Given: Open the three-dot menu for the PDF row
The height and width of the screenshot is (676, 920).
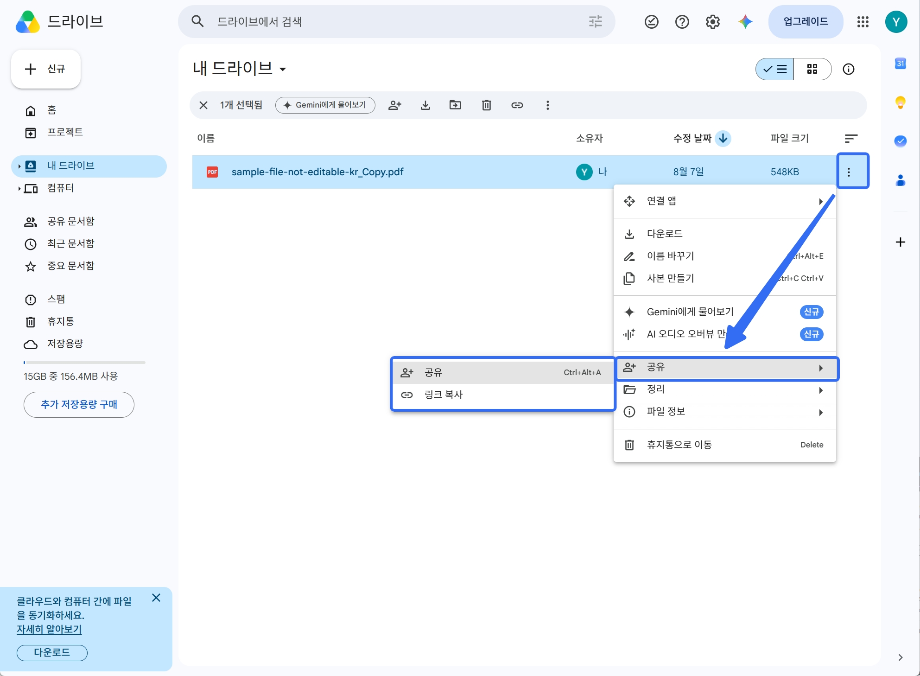Looking at the screenshot, I should click(x=849, y=172).
